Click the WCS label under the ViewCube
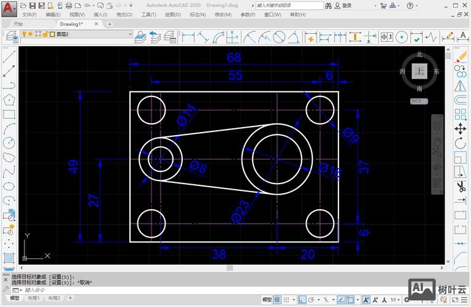The height and width of the screenshot is (307, 471). pos(416,101)
